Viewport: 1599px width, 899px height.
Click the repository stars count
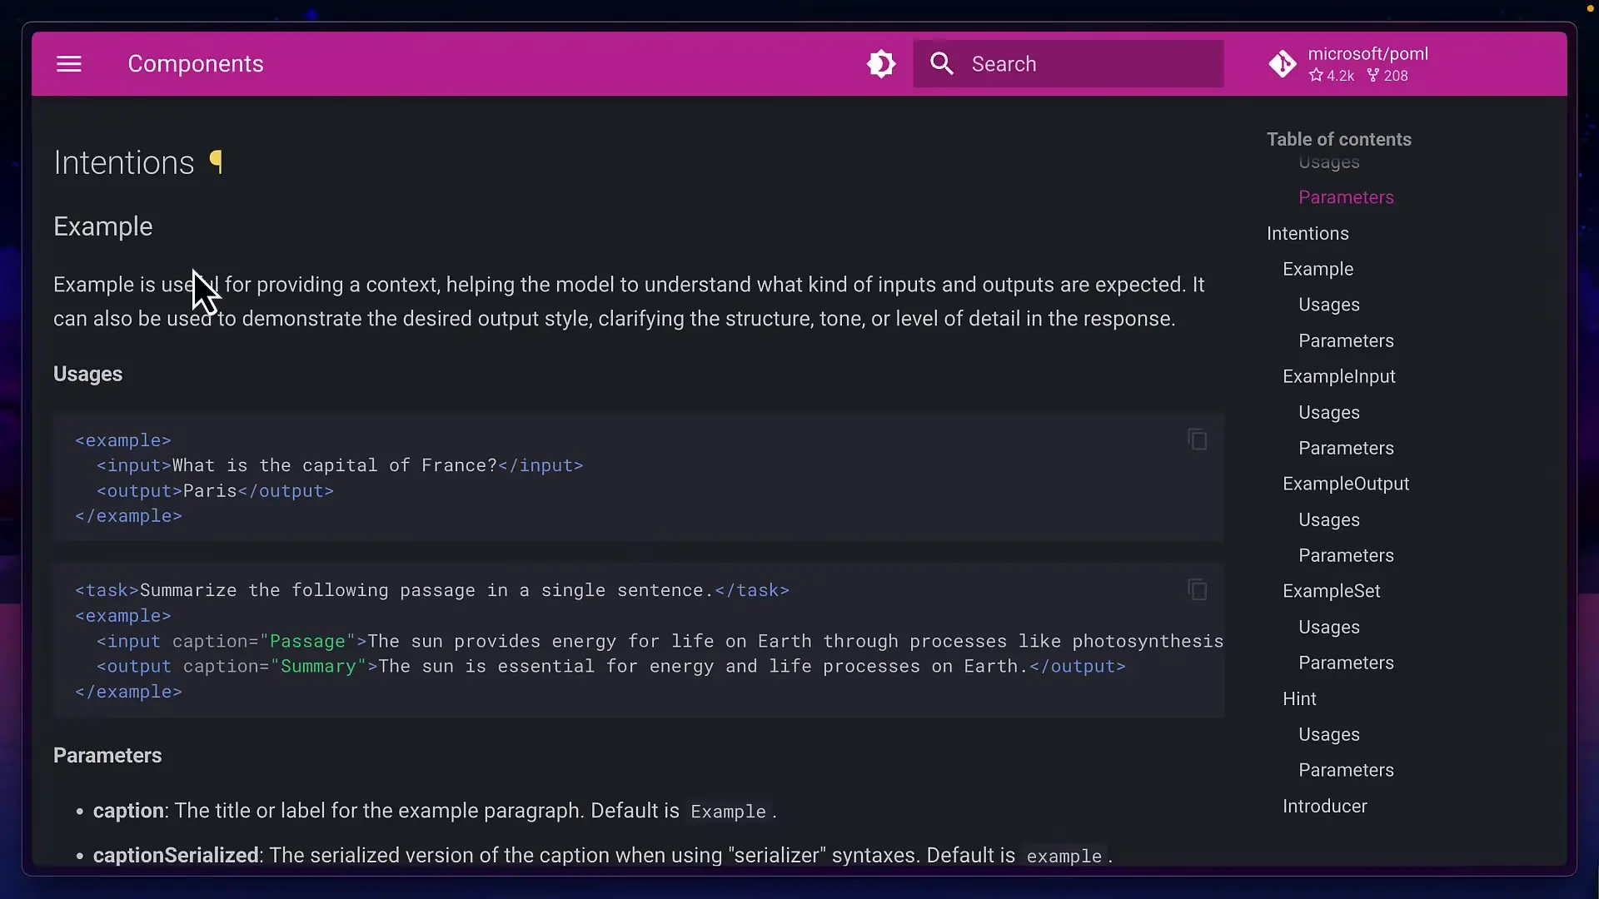(x=1332, y=76)
